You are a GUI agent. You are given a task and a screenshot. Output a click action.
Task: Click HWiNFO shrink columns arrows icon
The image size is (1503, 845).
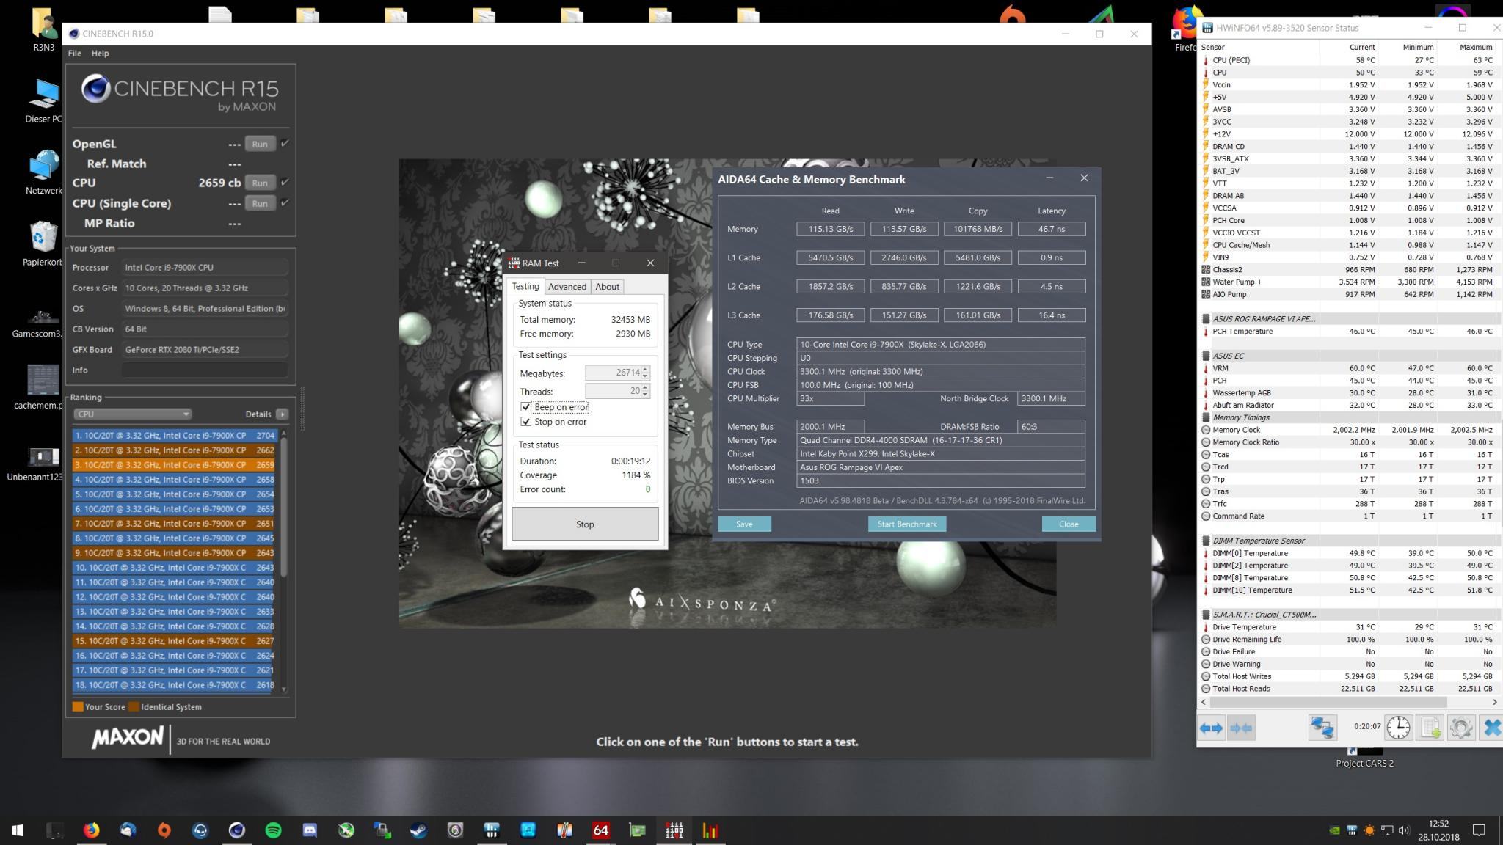[1241, 728]
